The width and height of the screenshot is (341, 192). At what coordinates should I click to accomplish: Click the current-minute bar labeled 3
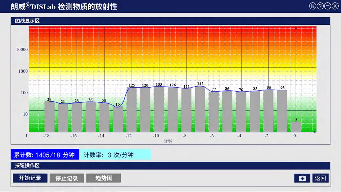point(296,127)
